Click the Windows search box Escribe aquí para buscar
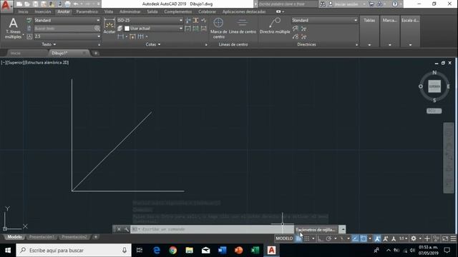This screenshot has height=257, width=458. coord(74,251)
